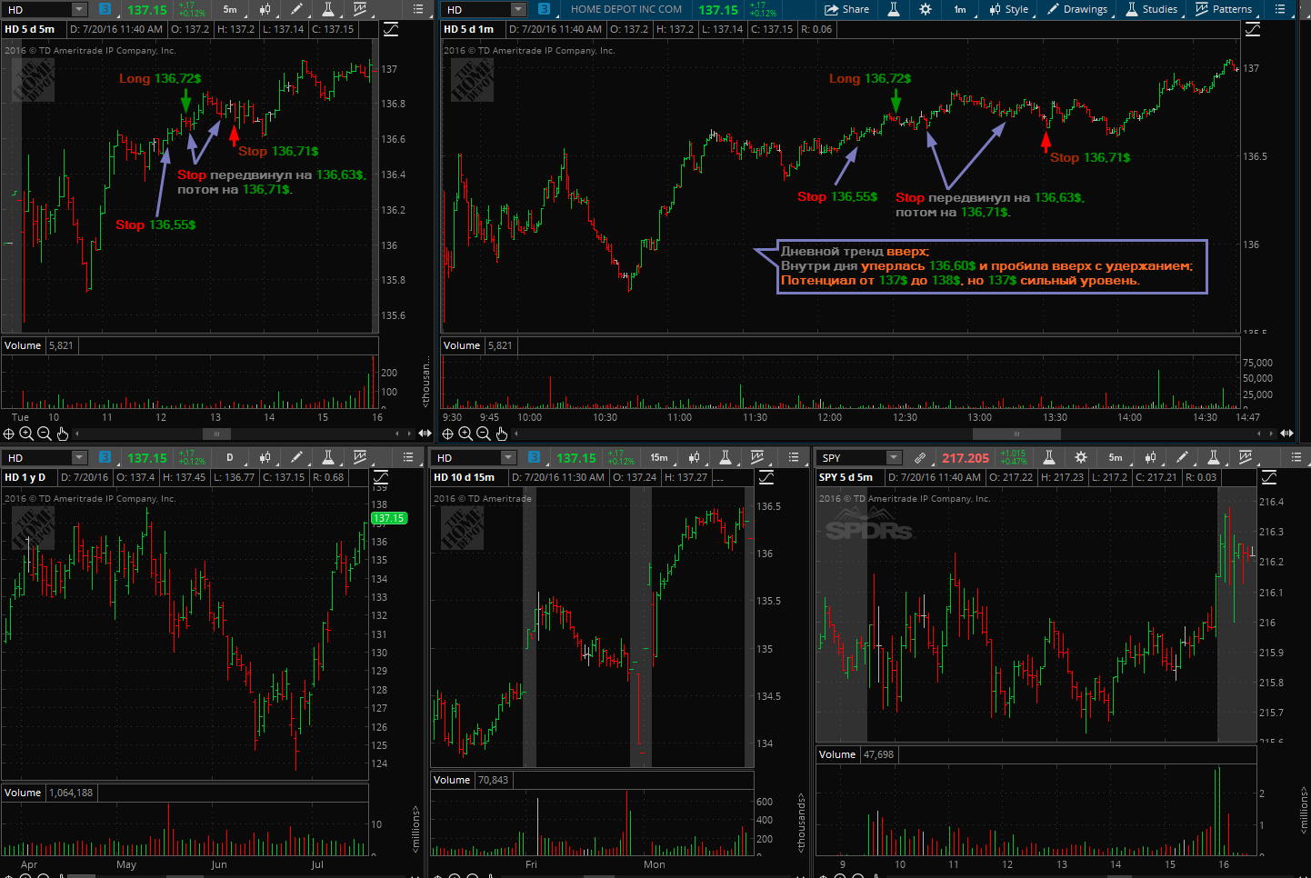Open SPY symbol dropdown arrow

tap(894, 457)
